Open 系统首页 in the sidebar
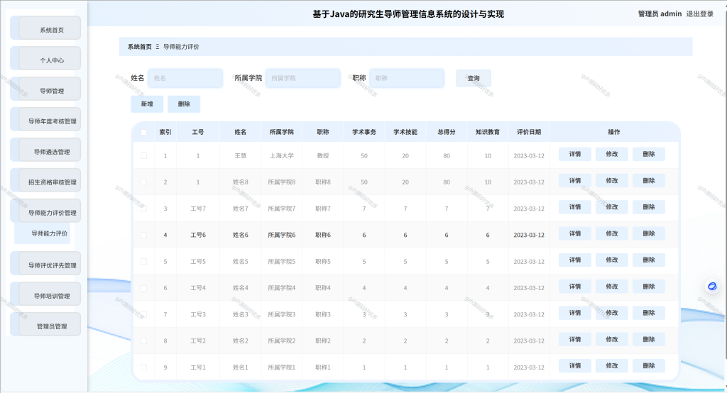Screen dimensions: 727x393 45,28
